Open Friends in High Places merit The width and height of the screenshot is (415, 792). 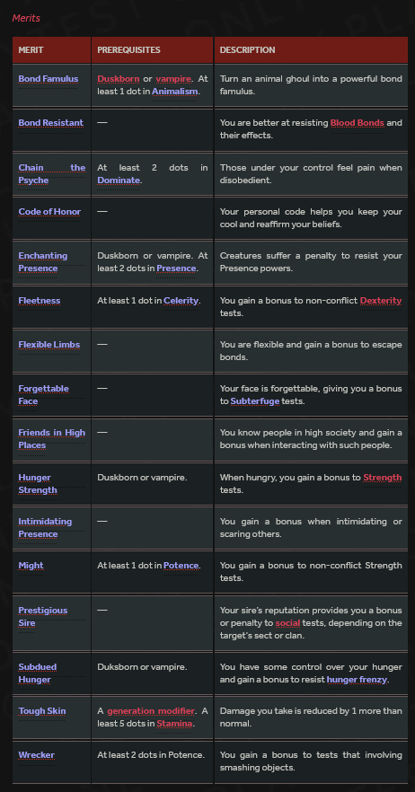(x=51, y=439)
